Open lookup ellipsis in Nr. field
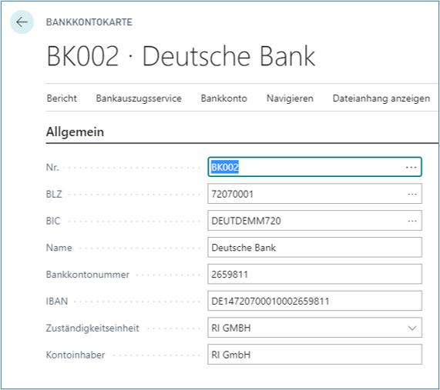This screenshot has width=440, height=390. pyautogui.click(x=411, y=167)
